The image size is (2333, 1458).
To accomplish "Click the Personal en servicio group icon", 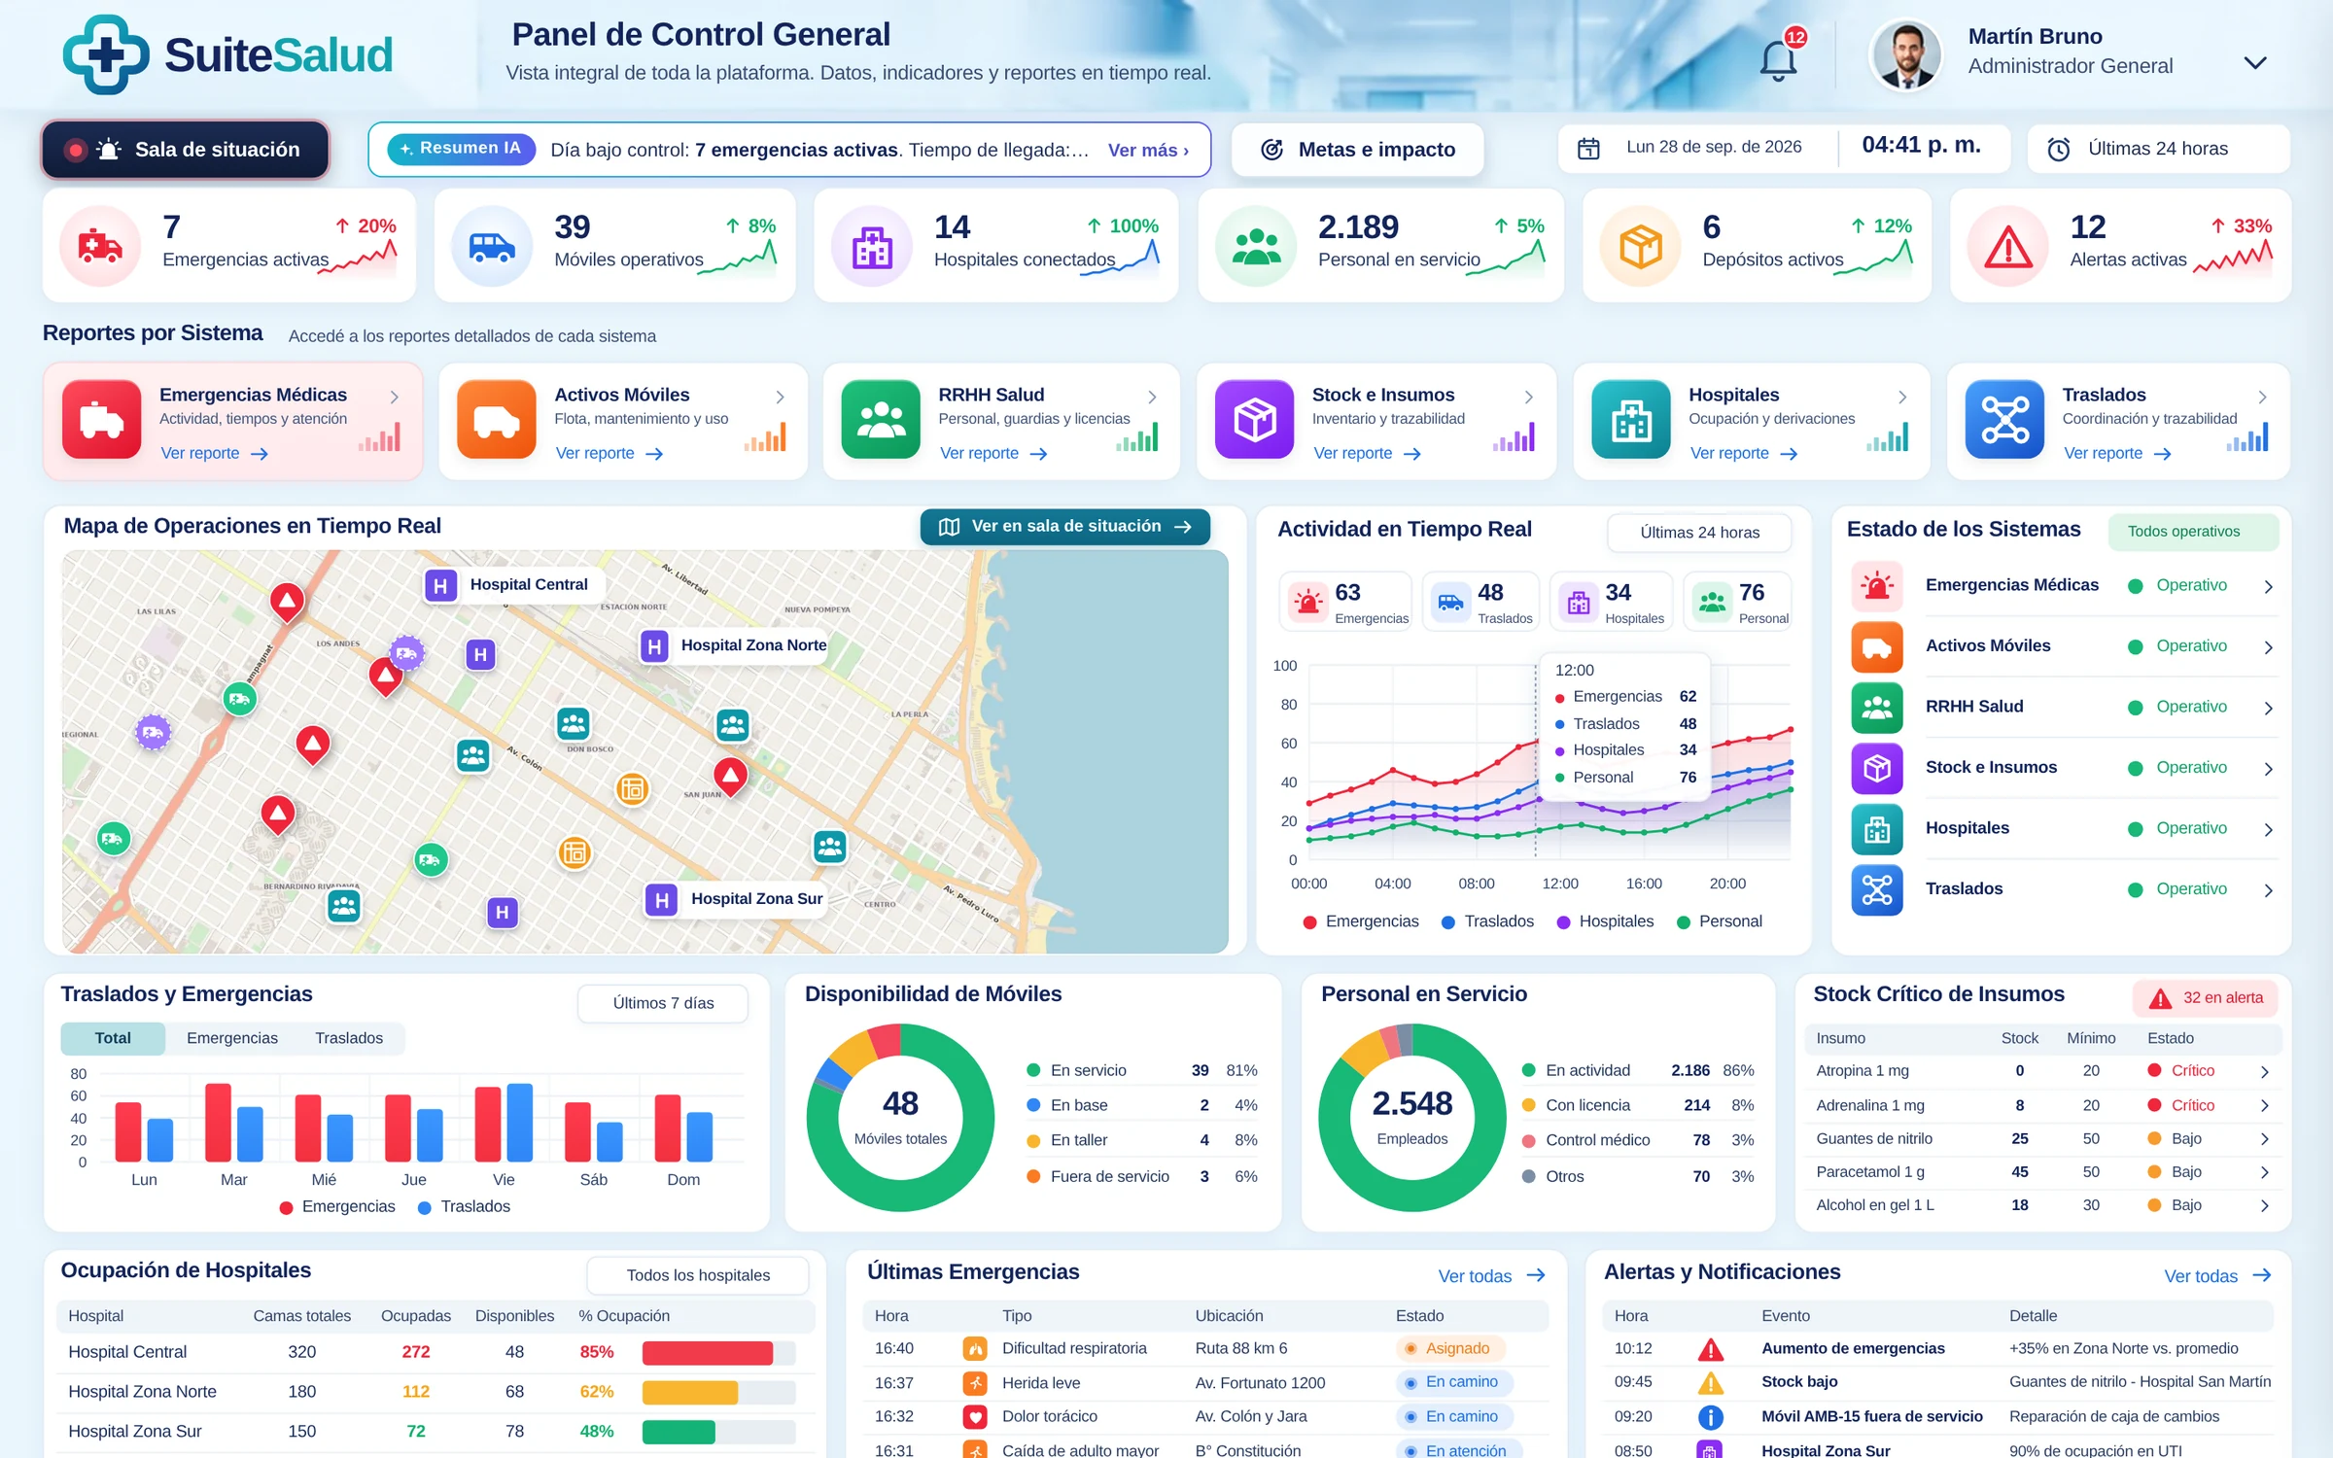I will 1256,246.
